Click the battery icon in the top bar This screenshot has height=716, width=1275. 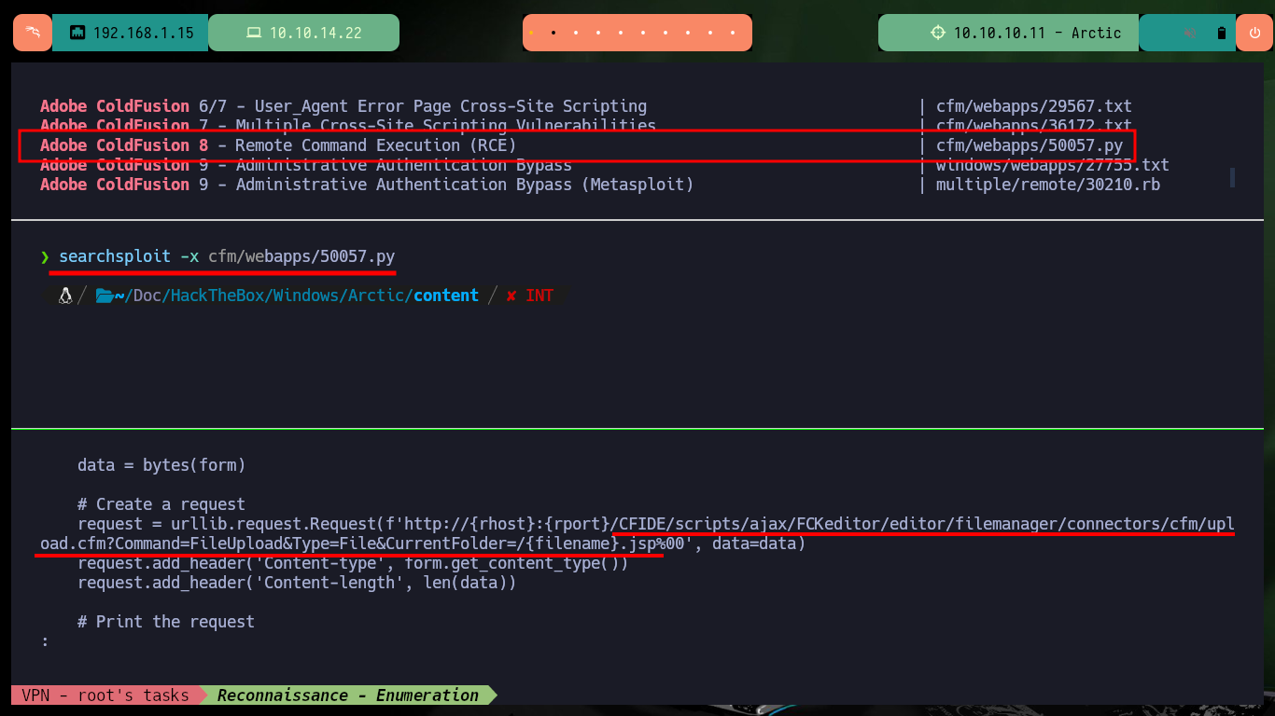[x=1221, y=33]
